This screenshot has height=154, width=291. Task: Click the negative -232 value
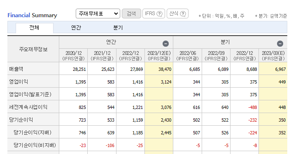(x=253, y=120)
